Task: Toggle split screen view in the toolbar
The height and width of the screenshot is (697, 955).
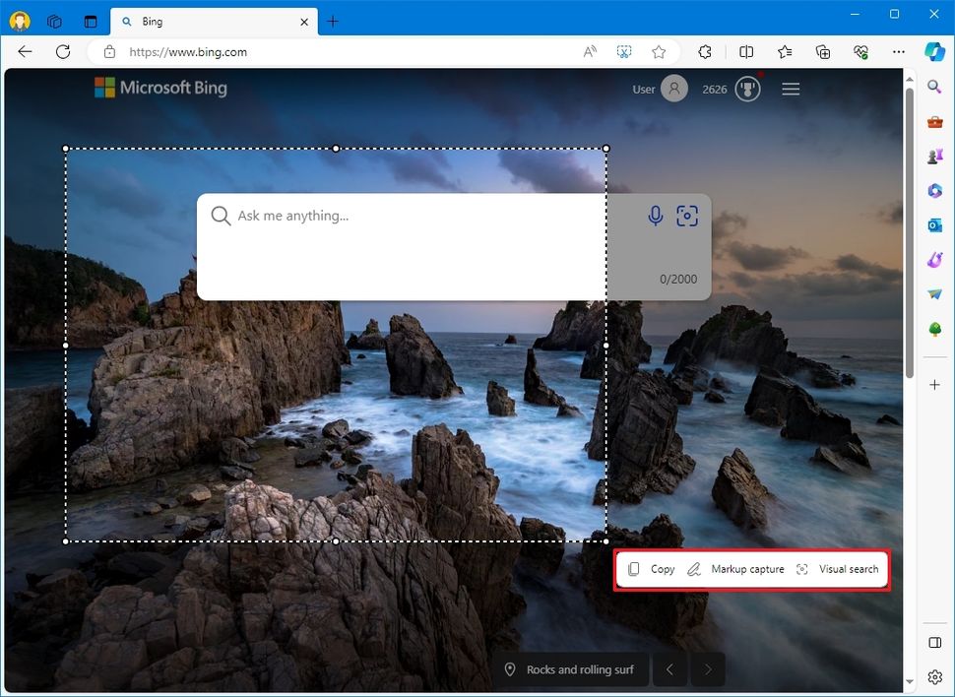Action: coord(745,51)
